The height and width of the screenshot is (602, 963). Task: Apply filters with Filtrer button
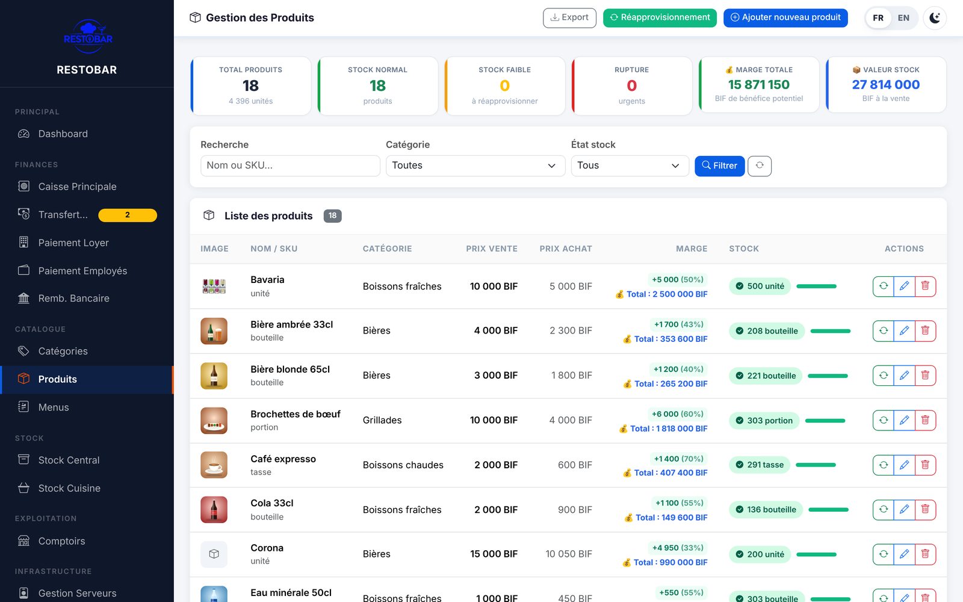(719, 166)
